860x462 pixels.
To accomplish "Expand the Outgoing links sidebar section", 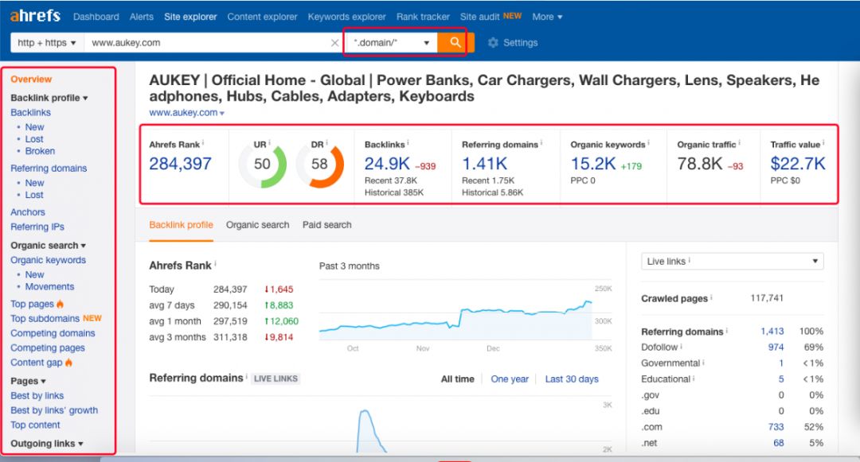I will (47, 444).
